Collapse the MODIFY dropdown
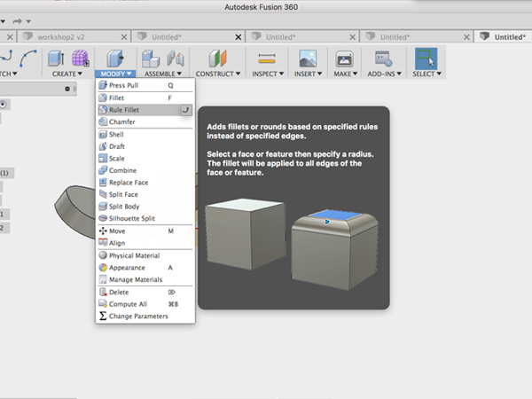The height and width of the screenshot is (399, 532). (x=115, y=74)
